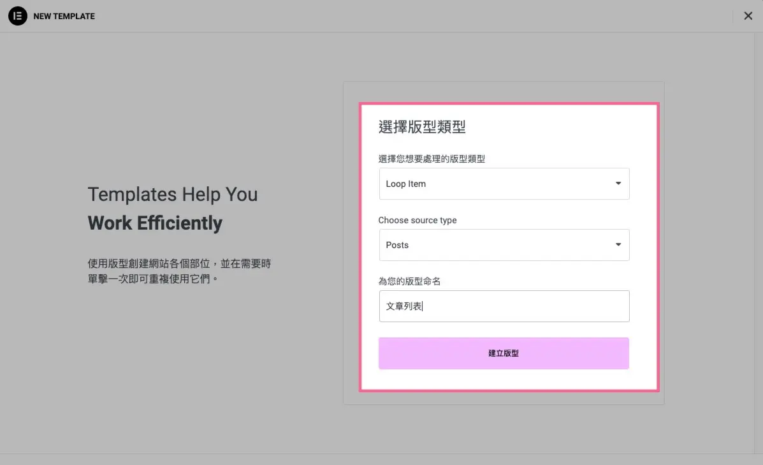
Task: Open the Posts source type dropdown
Action: click(x=504, y=245)
